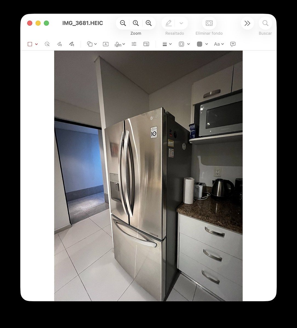
Task: Open the Aa text style menu
Action: (219, 44)
